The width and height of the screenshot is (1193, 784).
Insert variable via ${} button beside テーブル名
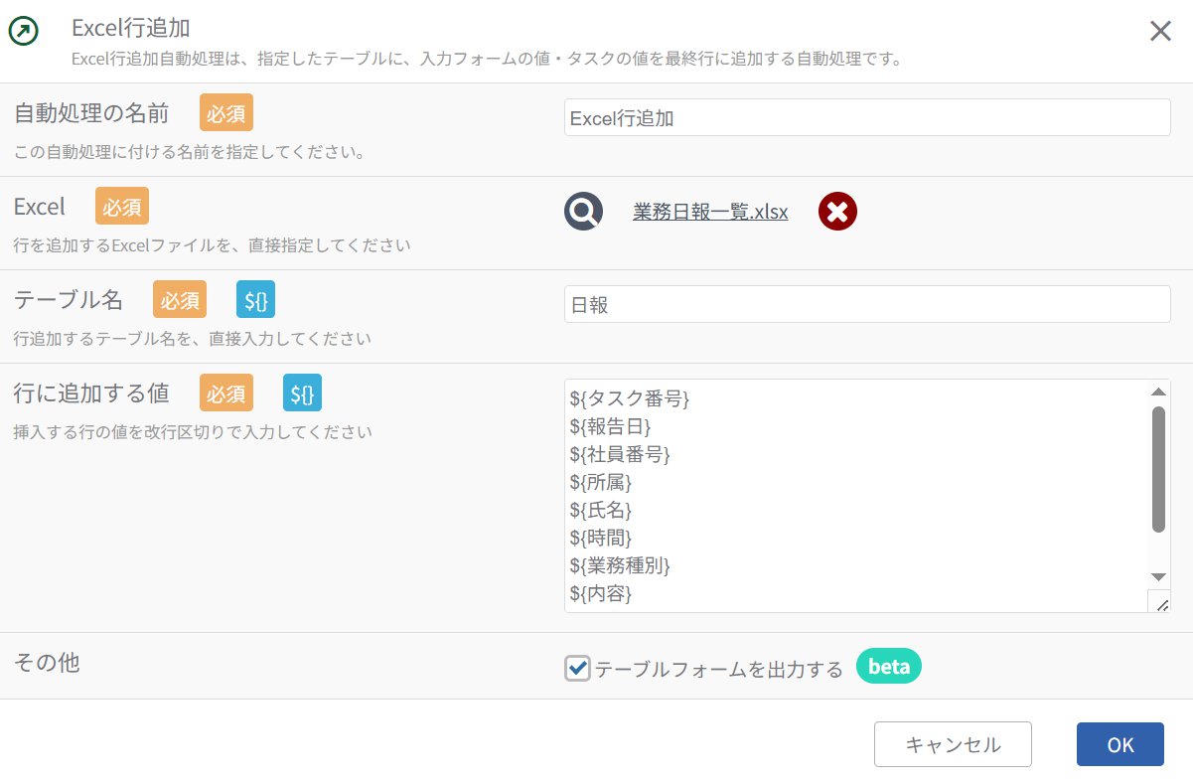256,299
